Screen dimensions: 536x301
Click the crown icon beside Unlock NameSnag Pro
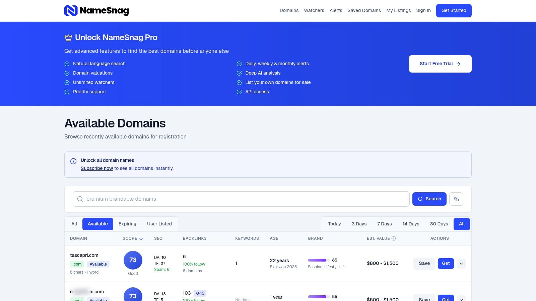pos(68,37)
